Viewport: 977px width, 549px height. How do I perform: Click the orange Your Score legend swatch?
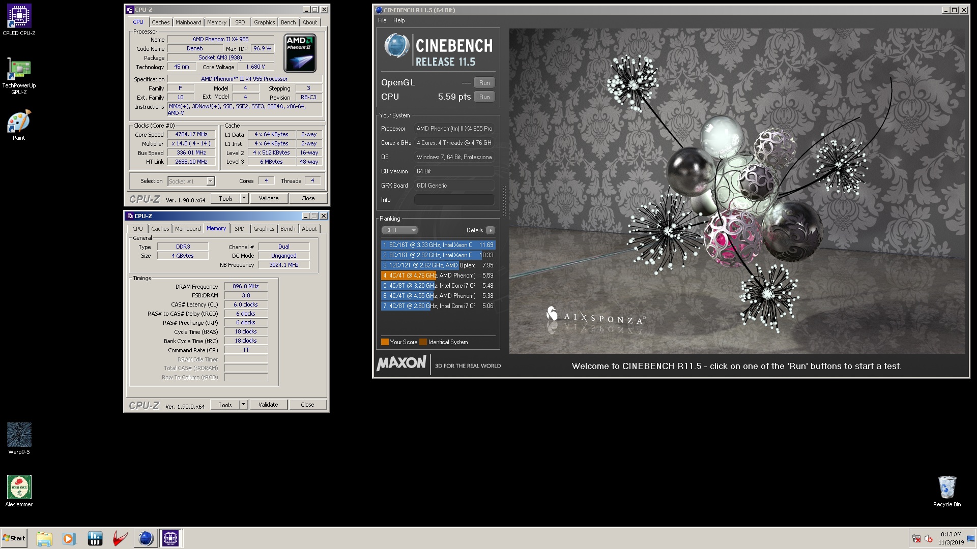[x=385, y=342]
